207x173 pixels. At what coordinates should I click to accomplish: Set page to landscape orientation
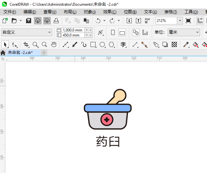coord(122,32)
